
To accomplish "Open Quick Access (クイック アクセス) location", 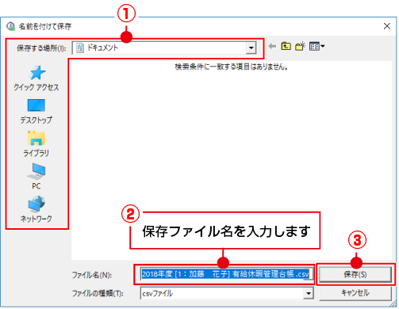I will coord(36,78).
